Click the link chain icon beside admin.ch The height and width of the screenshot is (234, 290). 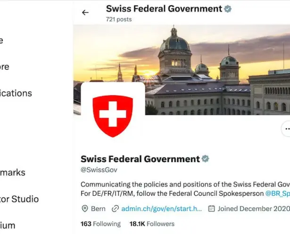pyautogui.click(x=115, y=209)
